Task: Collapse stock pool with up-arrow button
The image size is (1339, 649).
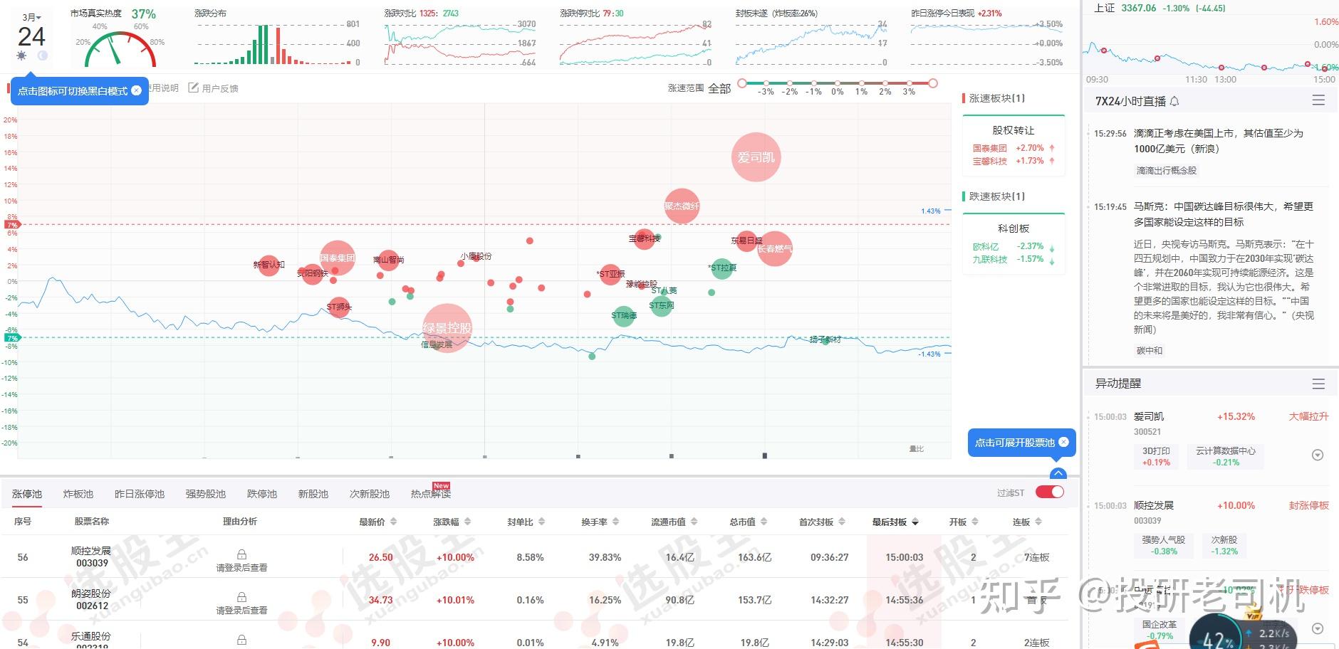Action: point(1058,474)
